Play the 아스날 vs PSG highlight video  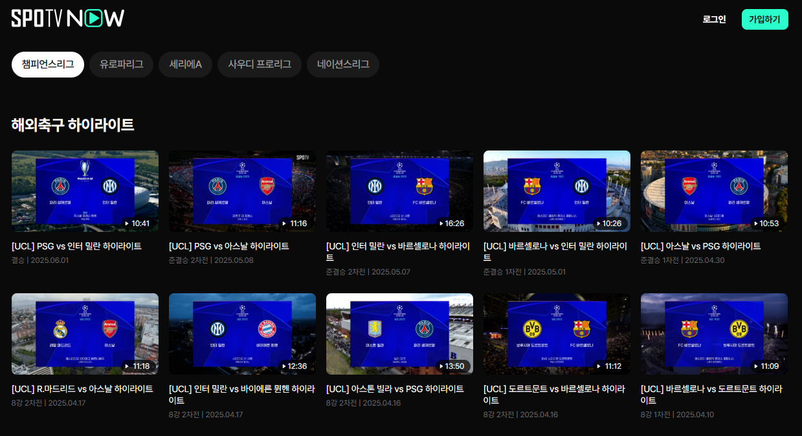click(714, 191)
